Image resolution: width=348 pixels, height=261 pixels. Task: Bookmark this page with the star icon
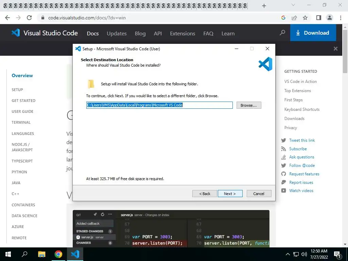point(306,18)
